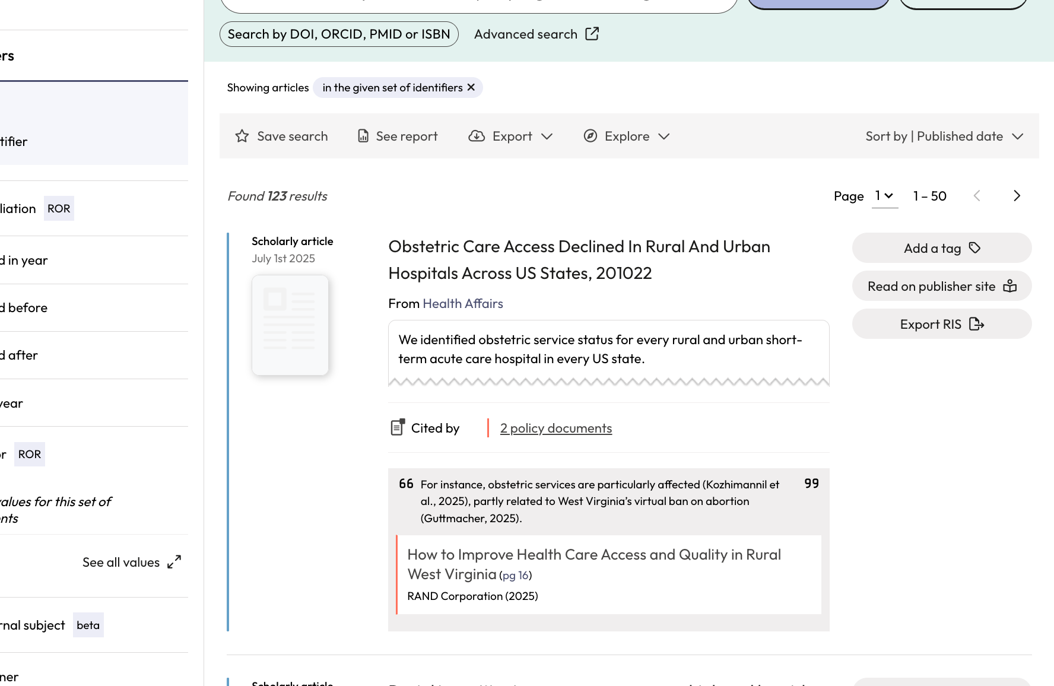Click the pg 16 page reference
1054x686 pixels.
point(516,575)
